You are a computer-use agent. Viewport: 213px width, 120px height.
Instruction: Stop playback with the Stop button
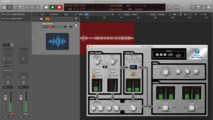46,7
